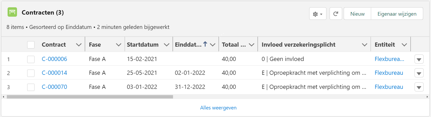Screen dimensions: 431x117
Task: Click the Nieuw button
Action: 357,14
